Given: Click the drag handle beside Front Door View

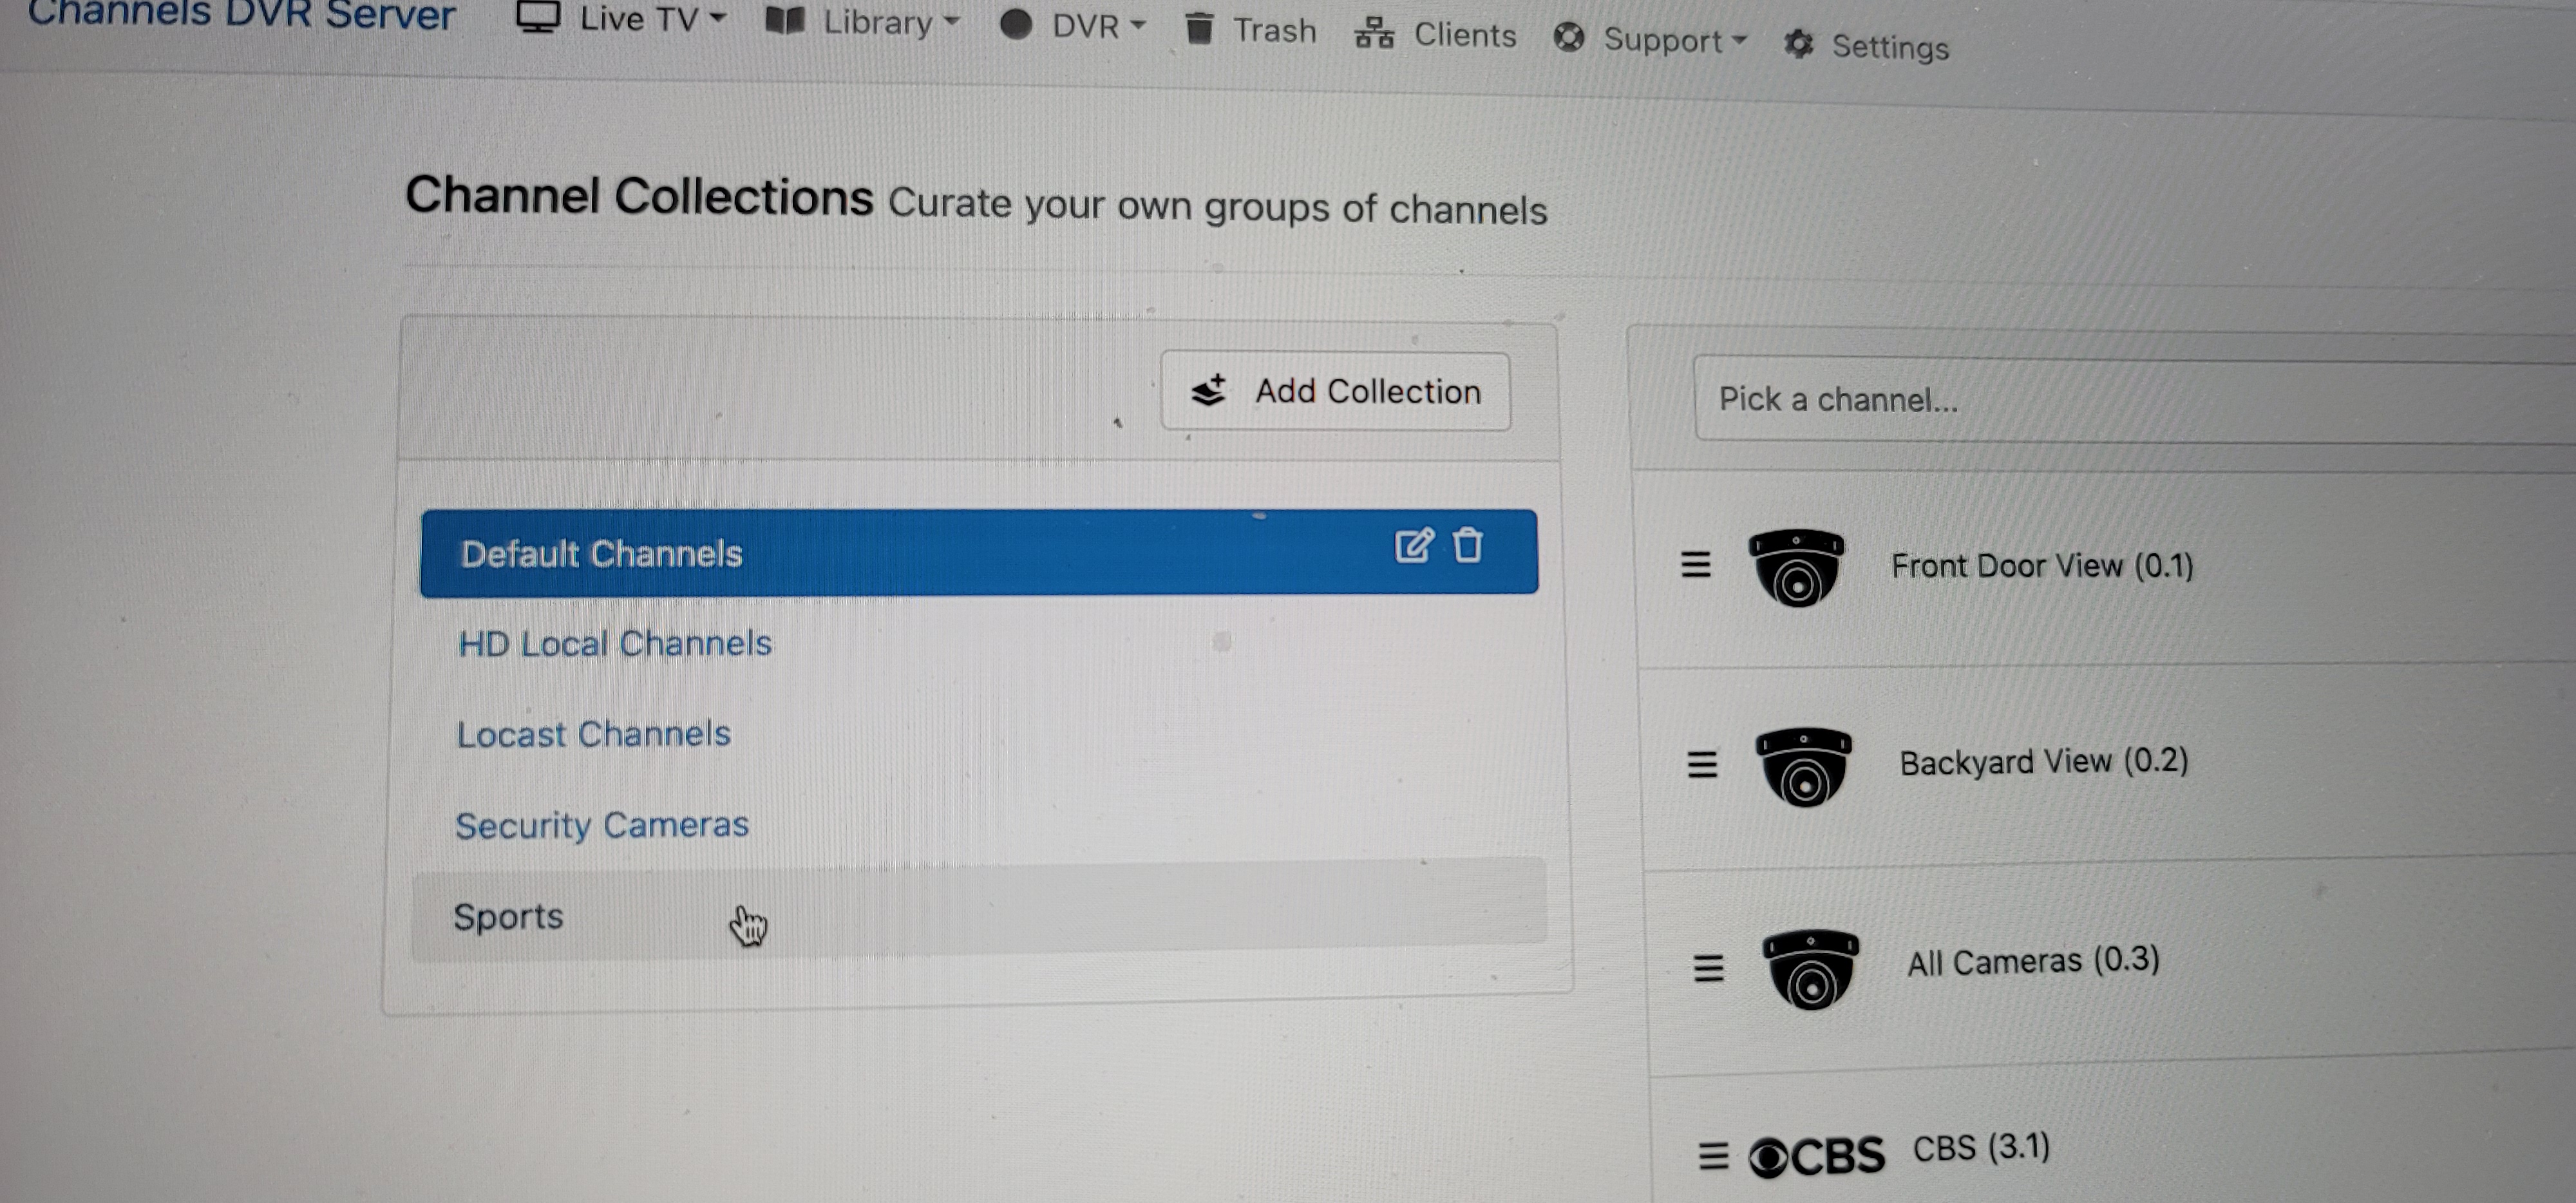Looking at the screenshot, I should (x=1695, y=565).
